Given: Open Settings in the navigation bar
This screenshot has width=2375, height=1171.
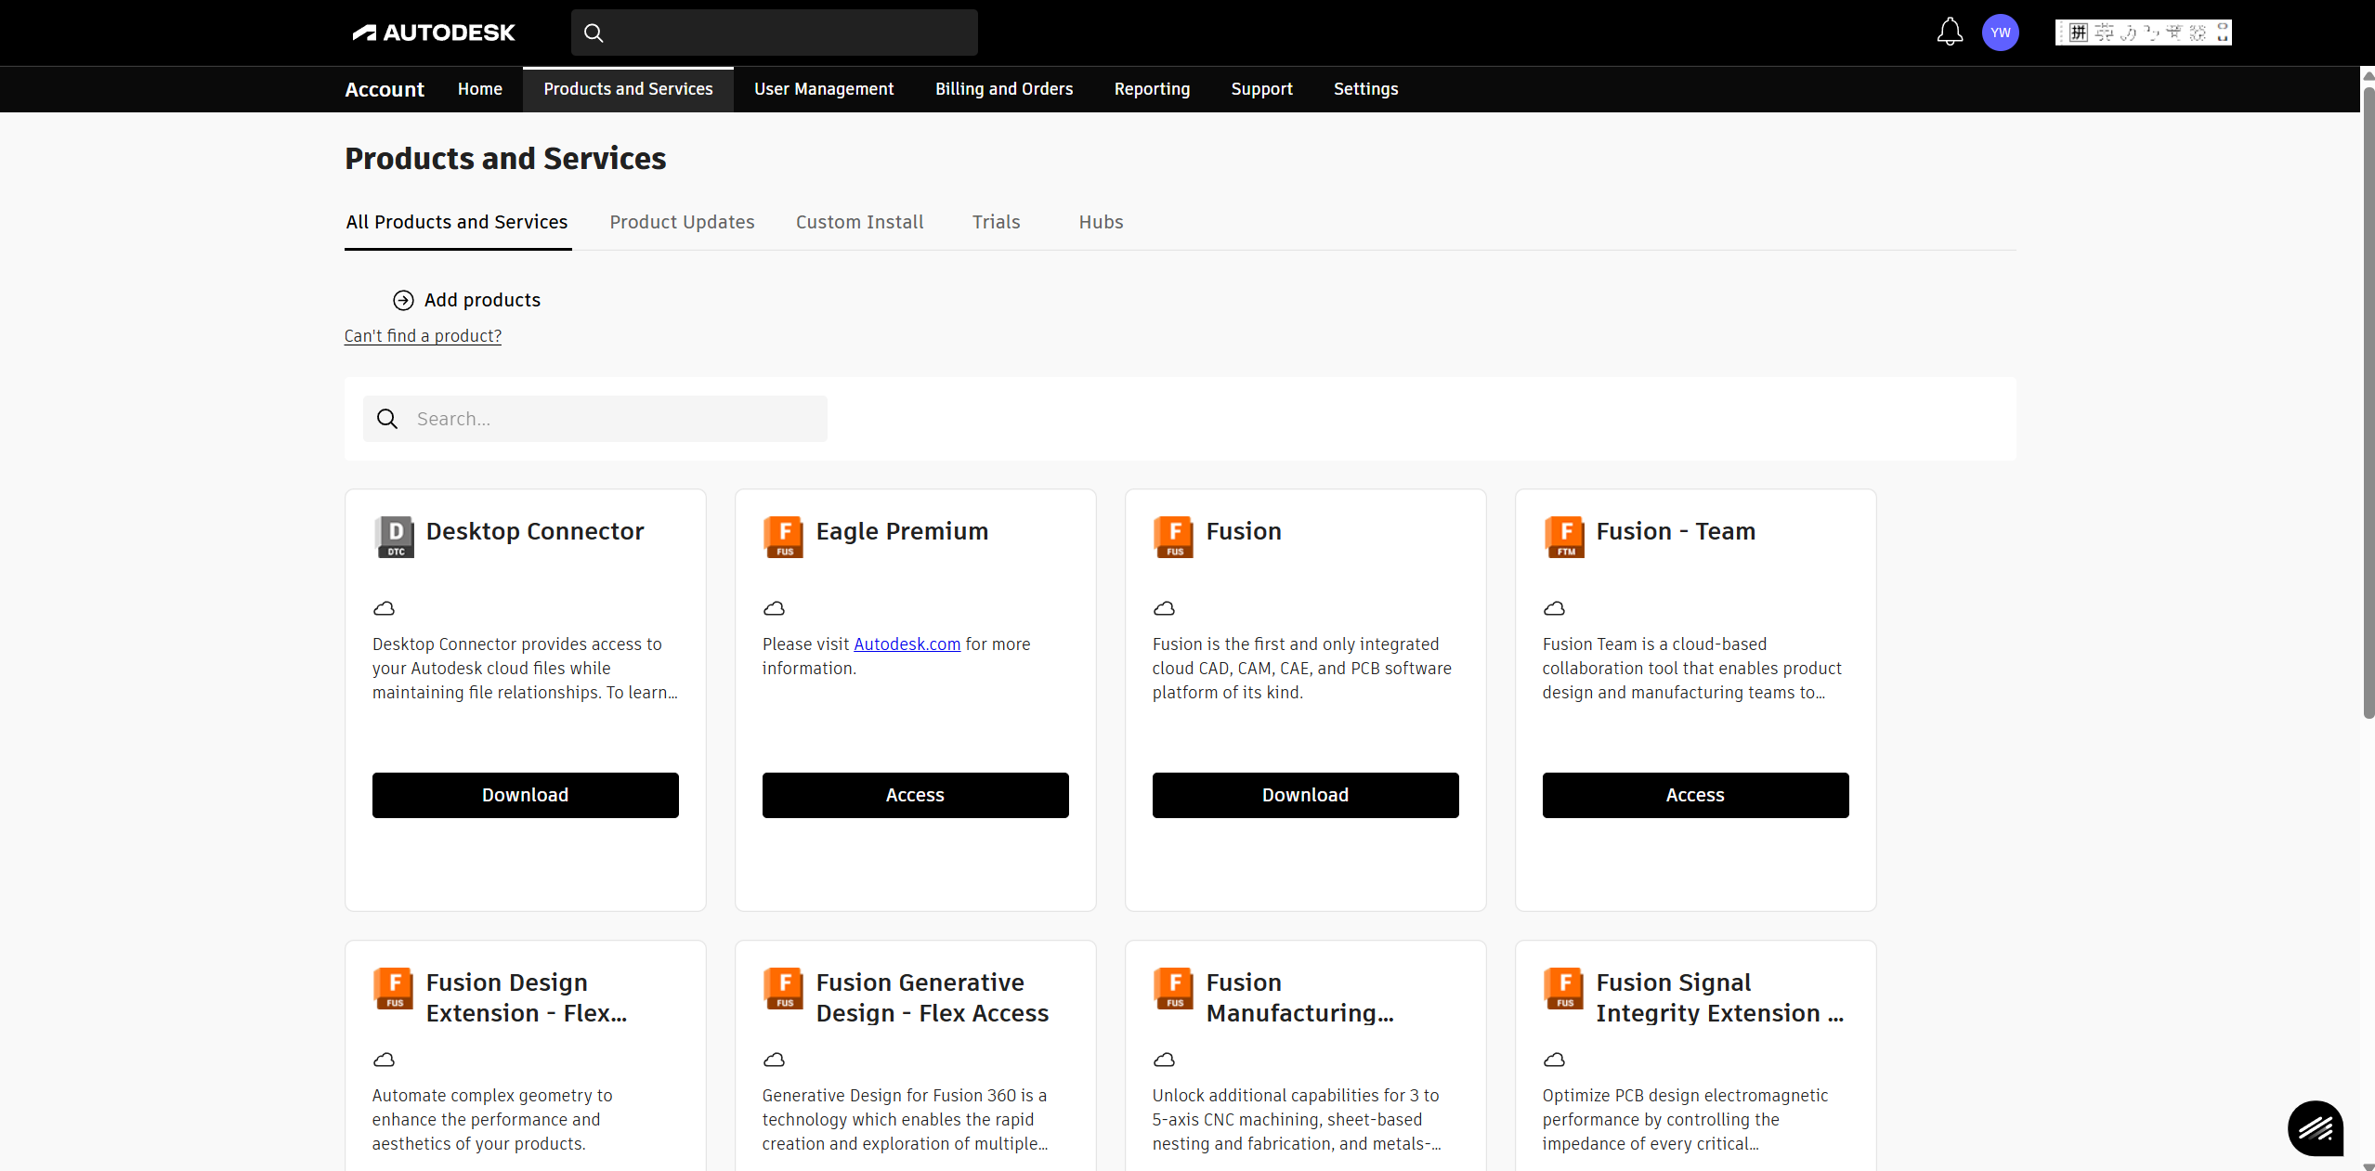Looking at the screenshot, I should pos(1365,89).
